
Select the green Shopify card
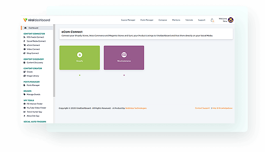click(80, 58)
